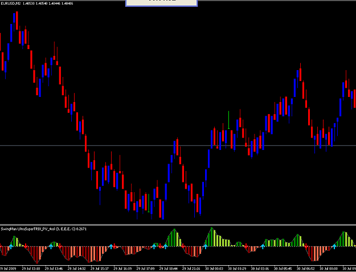This screenshot has height=272, width=356.
Task: Click the 29 Jul 17:09 time label
Action: (x=146, y=269)
